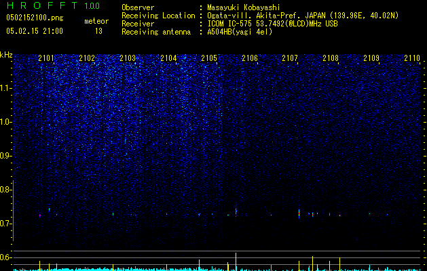
Task: Click the 'meteor' count label
Action: (96, 21)
